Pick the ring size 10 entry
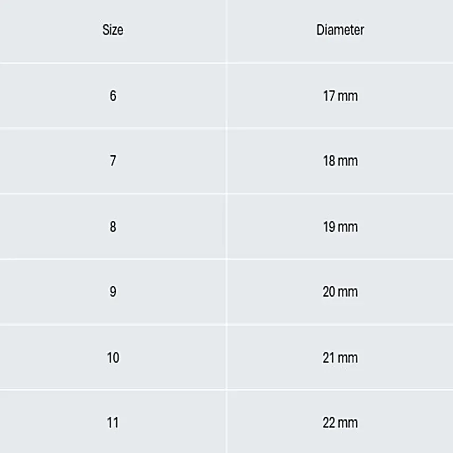The height and width of the screenshot is (453, 453). tap(113, 358)
